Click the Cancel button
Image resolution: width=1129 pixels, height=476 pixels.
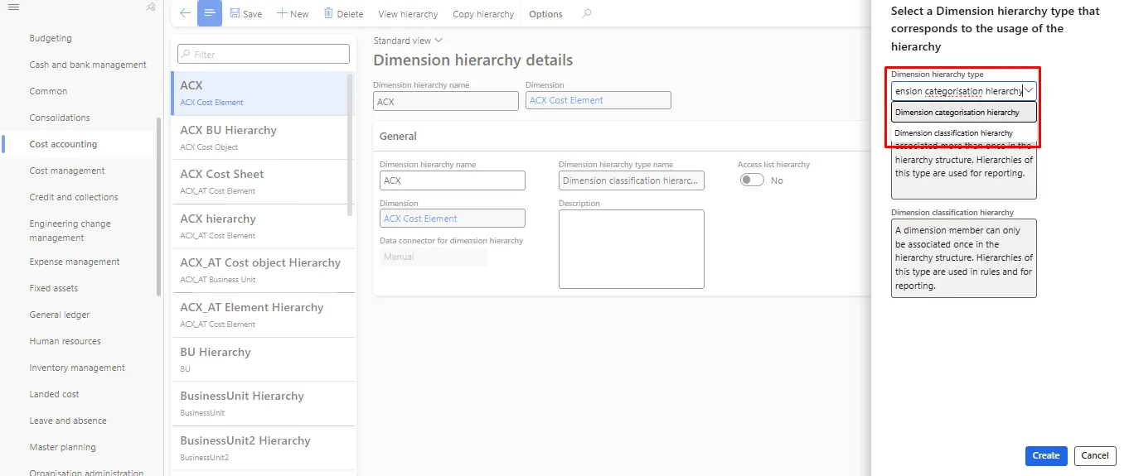click(x=1095, y=455)
